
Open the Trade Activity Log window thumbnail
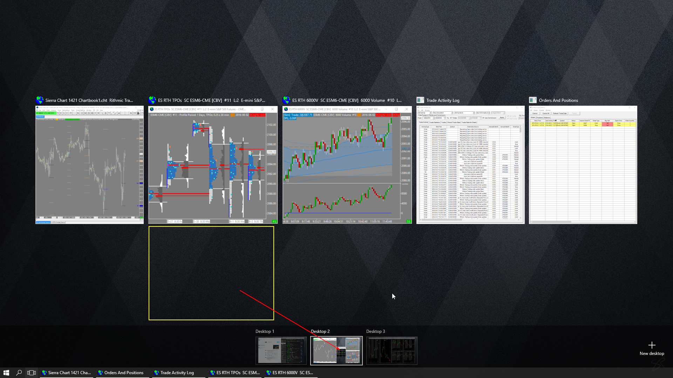[470, 165]
